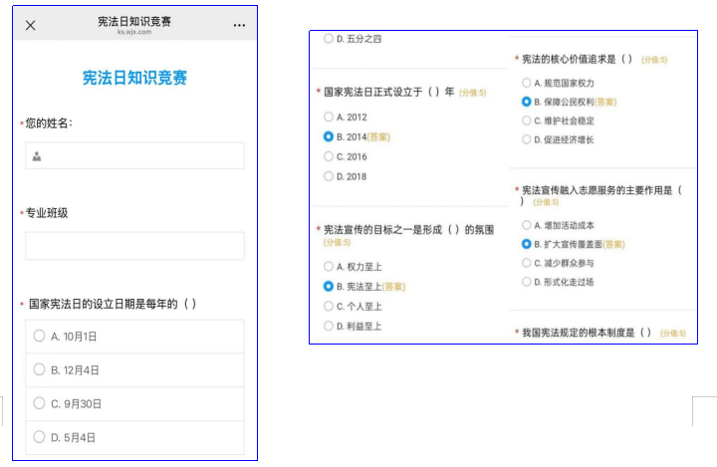Select option B. 扩大宣传覆盖面
The width and height of the screenshot is (717, 467).
coord(526,244)
